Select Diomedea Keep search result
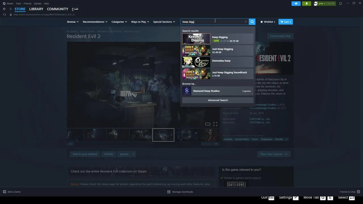This screenshot has width=363, height=204. (x=218, y=62)
